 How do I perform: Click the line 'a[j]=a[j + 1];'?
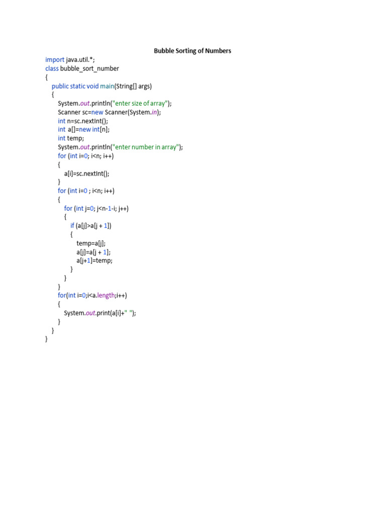coord(93,252)
